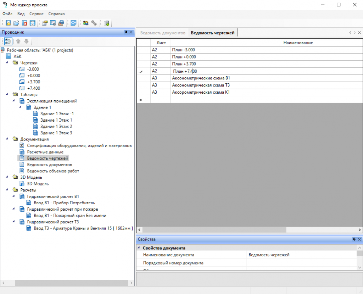Open settings with the wrench icon
The width and height of the screenshot is (363, 294).
[94, 23]
